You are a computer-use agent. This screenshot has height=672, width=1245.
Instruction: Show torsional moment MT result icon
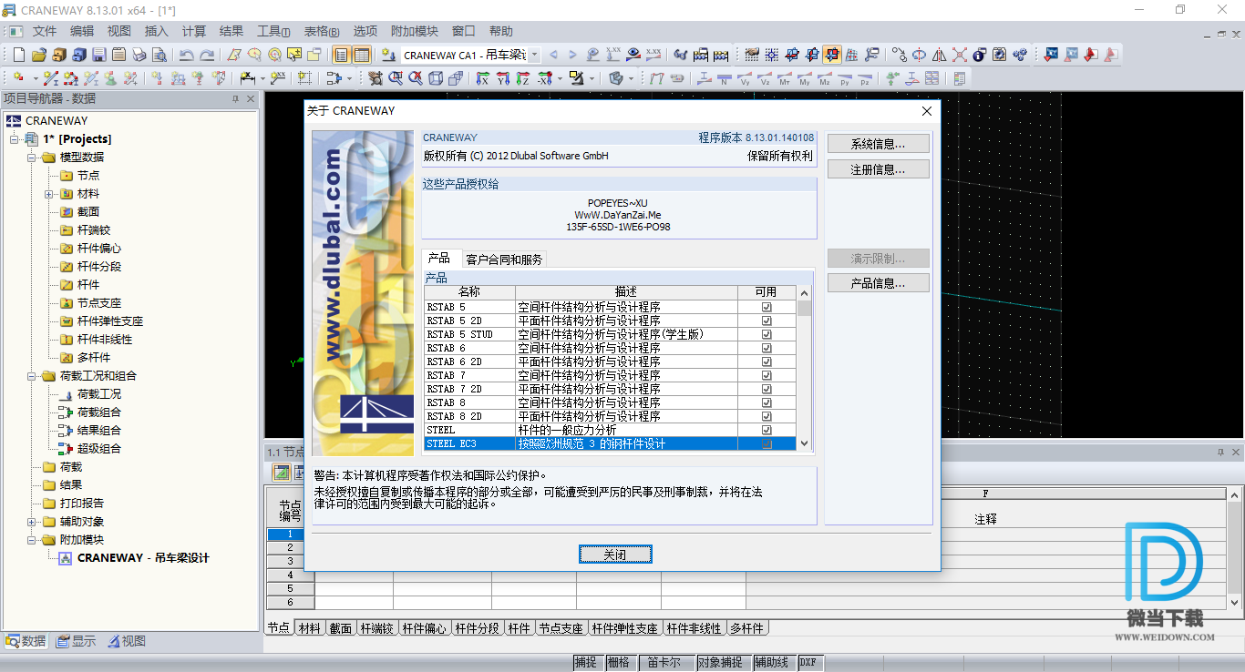[785, 78]
